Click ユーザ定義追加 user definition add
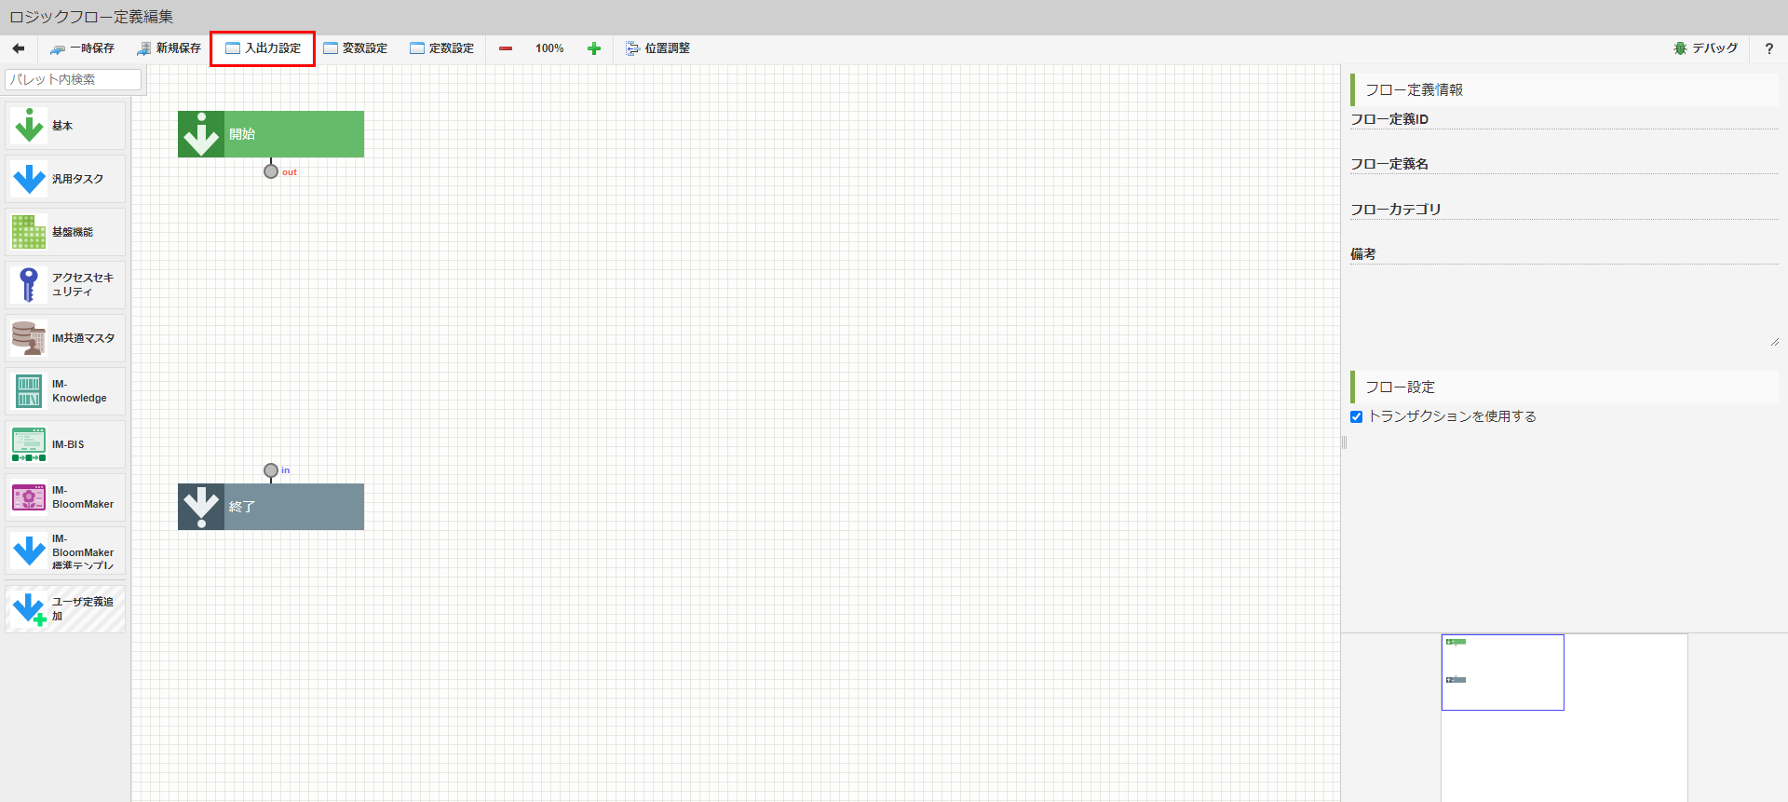This screenshot has width=1788, height=802. point(65,609)
